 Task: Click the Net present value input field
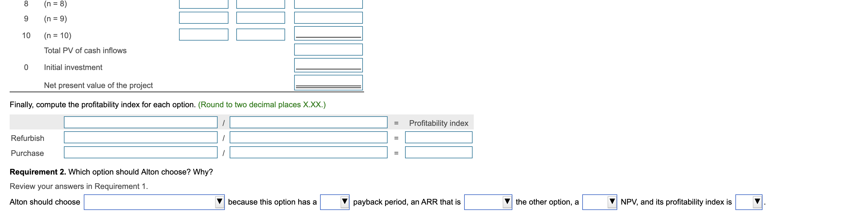(x=328, y=82)
